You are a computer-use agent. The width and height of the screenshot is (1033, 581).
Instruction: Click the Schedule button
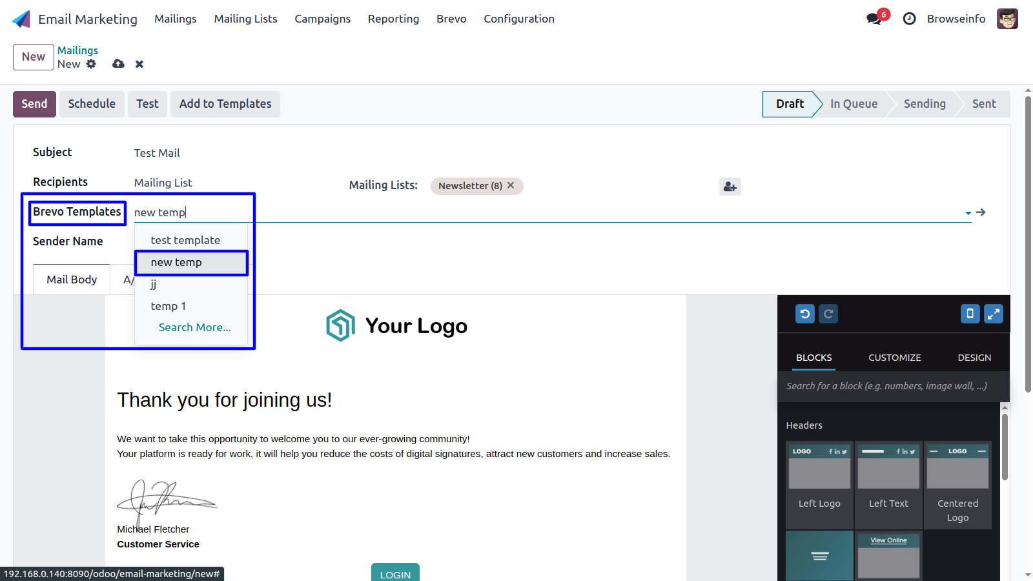click(x=92, y=104)
